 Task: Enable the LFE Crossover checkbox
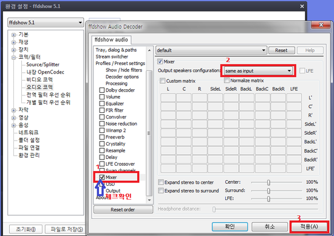tap(102, 164)
